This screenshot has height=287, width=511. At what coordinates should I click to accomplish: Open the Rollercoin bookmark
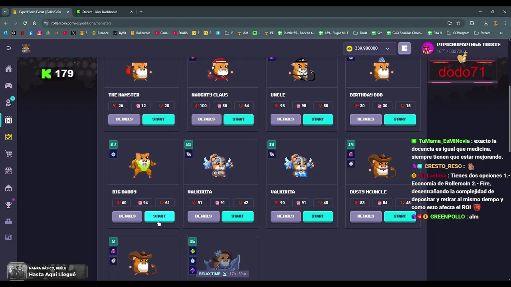coord(141,33)
